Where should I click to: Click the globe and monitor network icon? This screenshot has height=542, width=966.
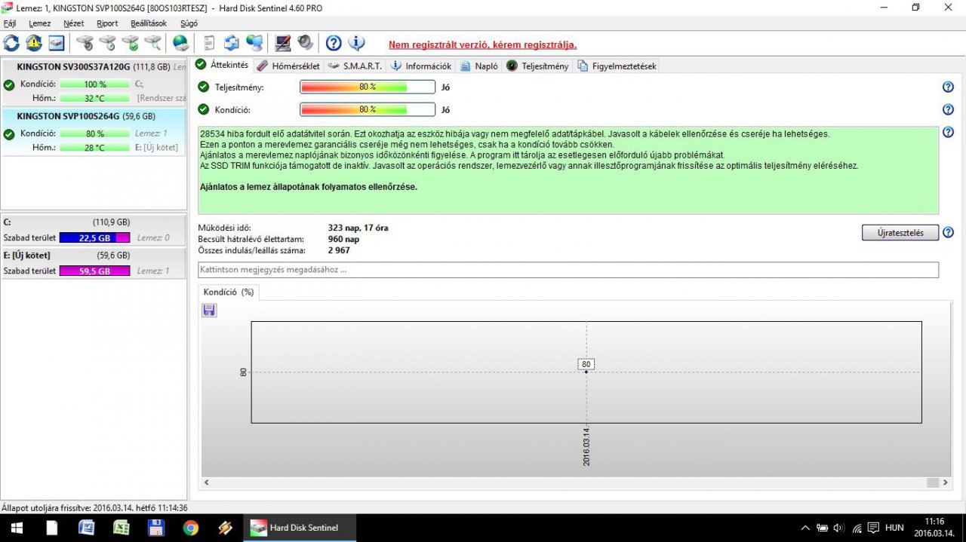[255, 43]
